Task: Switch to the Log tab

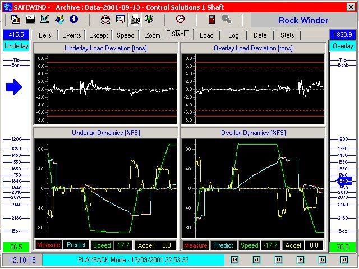Action: click(x=233, y=35)
